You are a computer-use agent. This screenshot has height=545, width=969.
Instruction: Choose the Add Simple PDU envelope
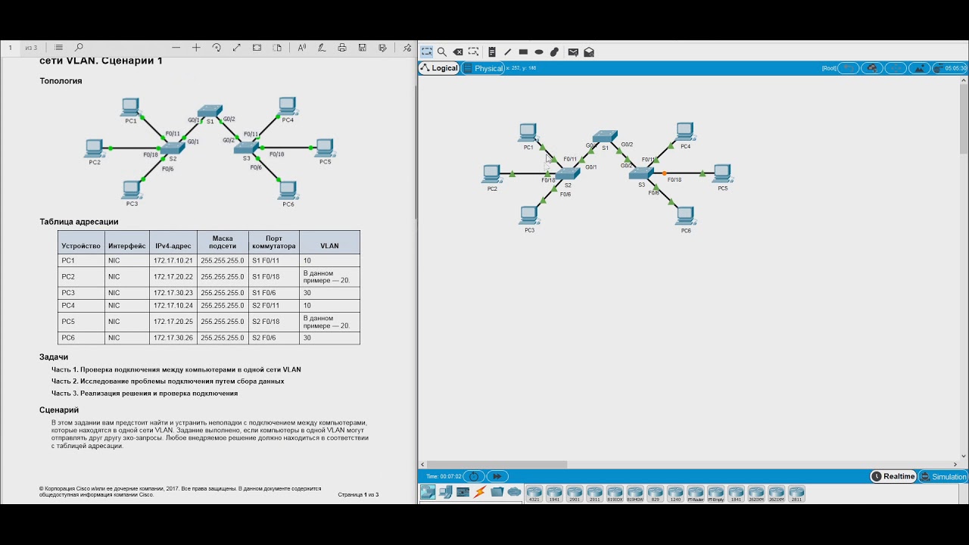point(573,52)
